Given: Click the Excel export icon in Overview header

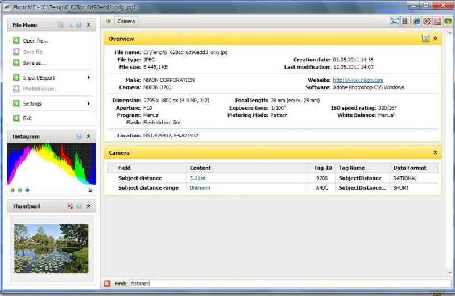Looking at the screenshot, I should 425,38.
